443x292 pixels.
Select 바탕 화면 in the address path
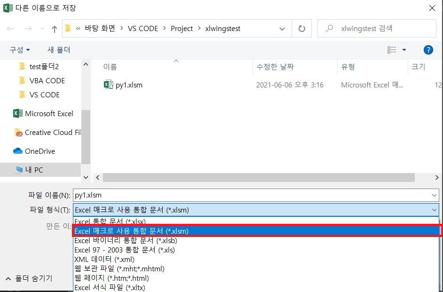tap(100, 29)
